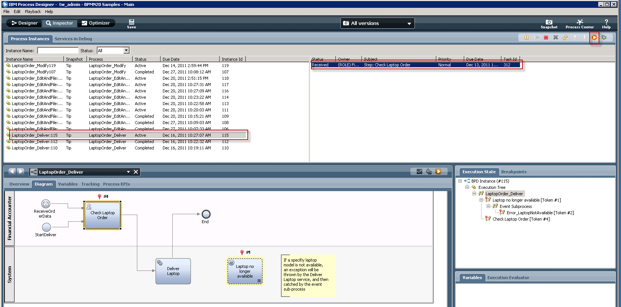Refresh the instance list with yellow arrows icon
The width and height of the screenshot is (621, 307).
pos(565,38)
